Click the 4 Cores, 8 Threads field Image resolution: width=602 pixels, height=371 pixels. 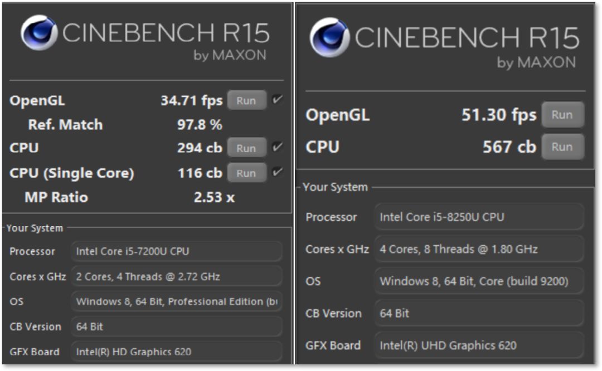tap(479, 249)
